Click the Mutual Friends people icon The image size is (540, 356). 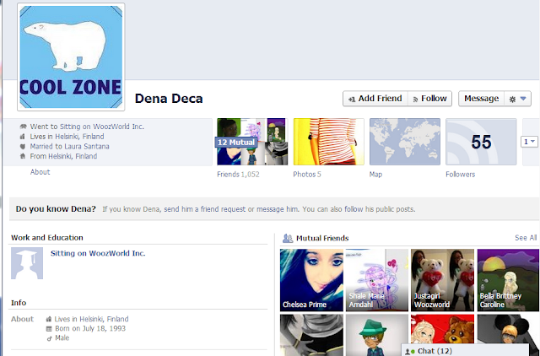tap(288, 238)
